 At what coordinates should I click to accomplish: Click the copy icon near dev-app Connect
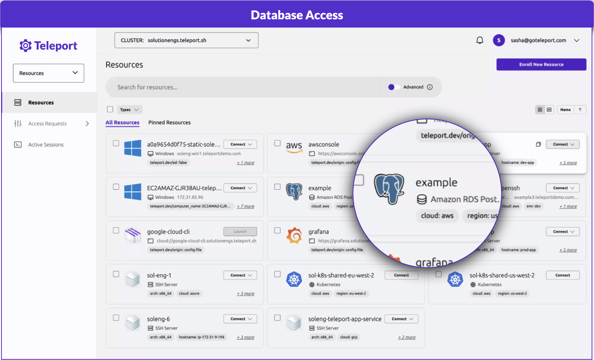click(538, 145)
